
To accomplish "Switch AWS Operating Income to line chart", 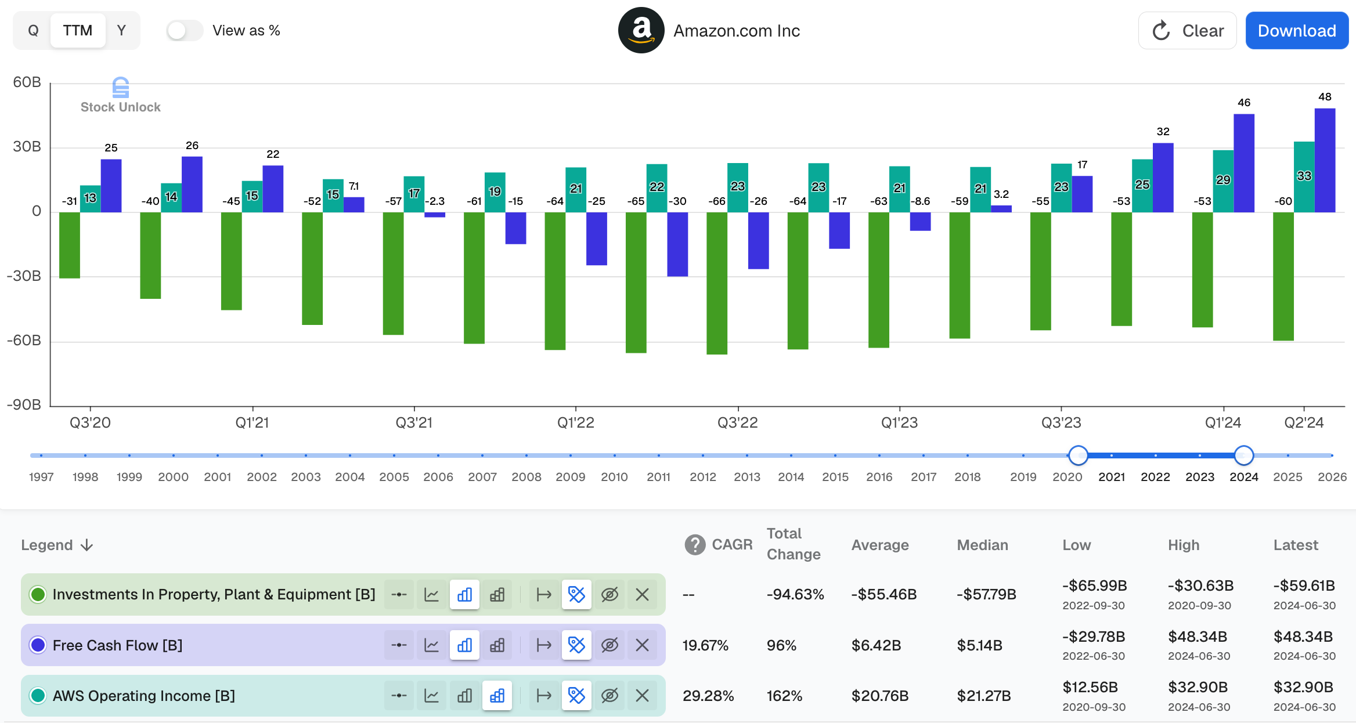I will (431, 695).
